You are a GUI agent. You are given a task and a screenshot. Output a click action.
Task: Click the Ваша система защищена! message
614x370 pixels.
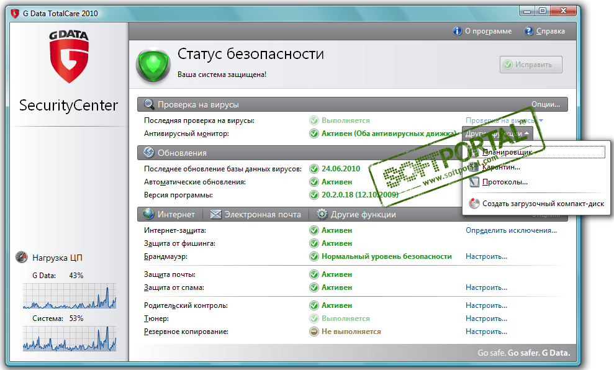222,74
